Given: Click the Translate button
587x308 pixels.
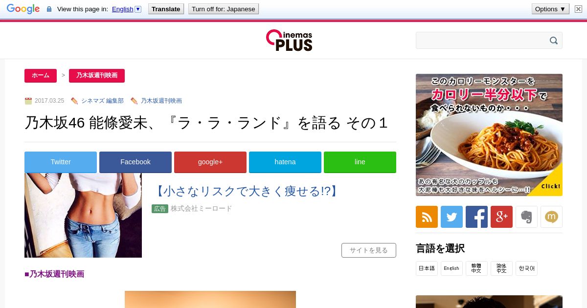Looking at the screenshot, I should point(166,9).
